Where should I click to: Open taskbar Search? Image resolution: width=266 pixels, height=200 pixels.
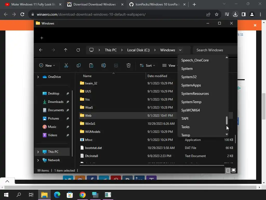pyautogui.click(x=19, y=195)
